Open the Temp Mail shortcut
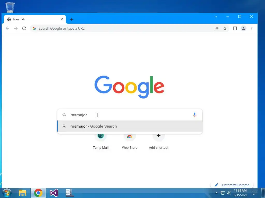The image size is (265, 198). point(101,141)
